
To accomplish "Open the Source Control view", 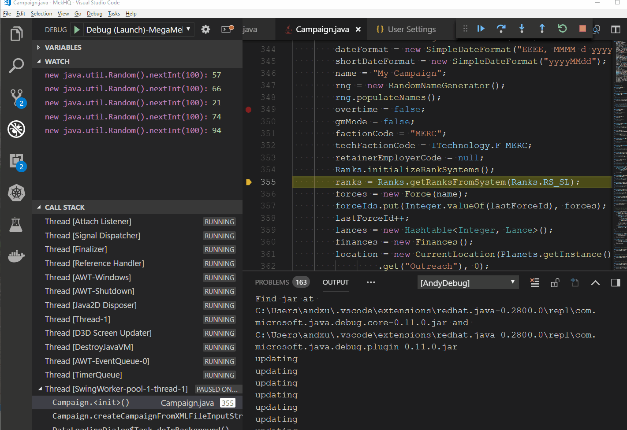I will [16, 97].
